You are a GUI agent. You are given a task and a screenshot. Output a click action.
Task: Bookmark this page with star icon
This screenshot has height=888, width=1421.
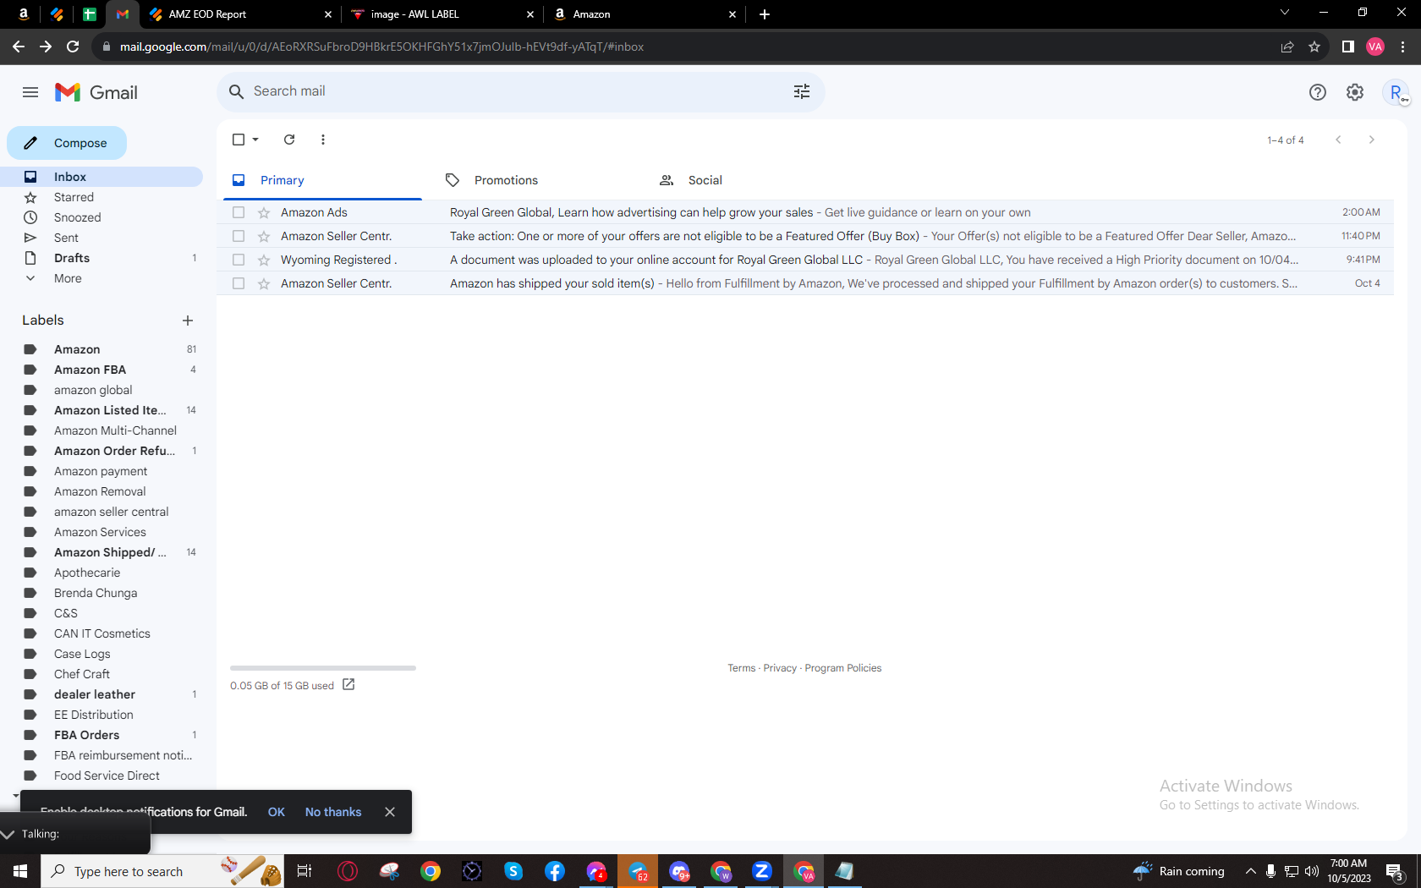(x=1314, y=47)
